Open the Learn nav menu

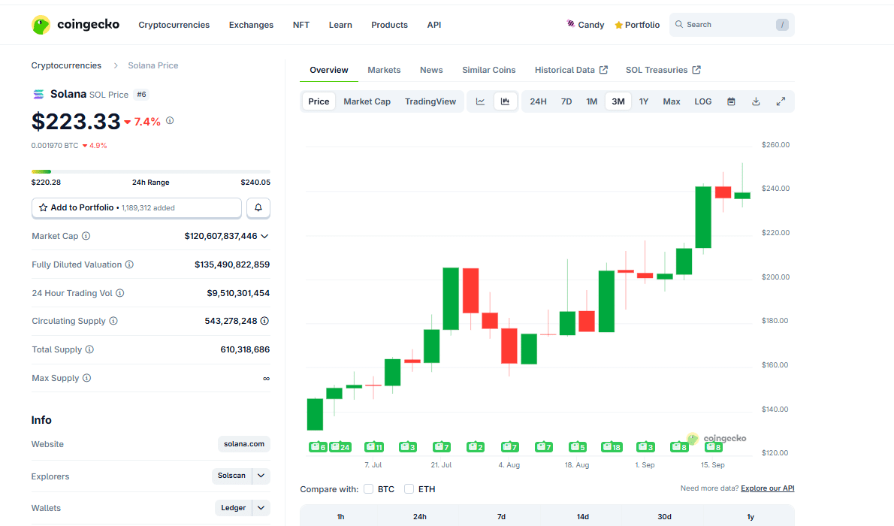[340, 25]
